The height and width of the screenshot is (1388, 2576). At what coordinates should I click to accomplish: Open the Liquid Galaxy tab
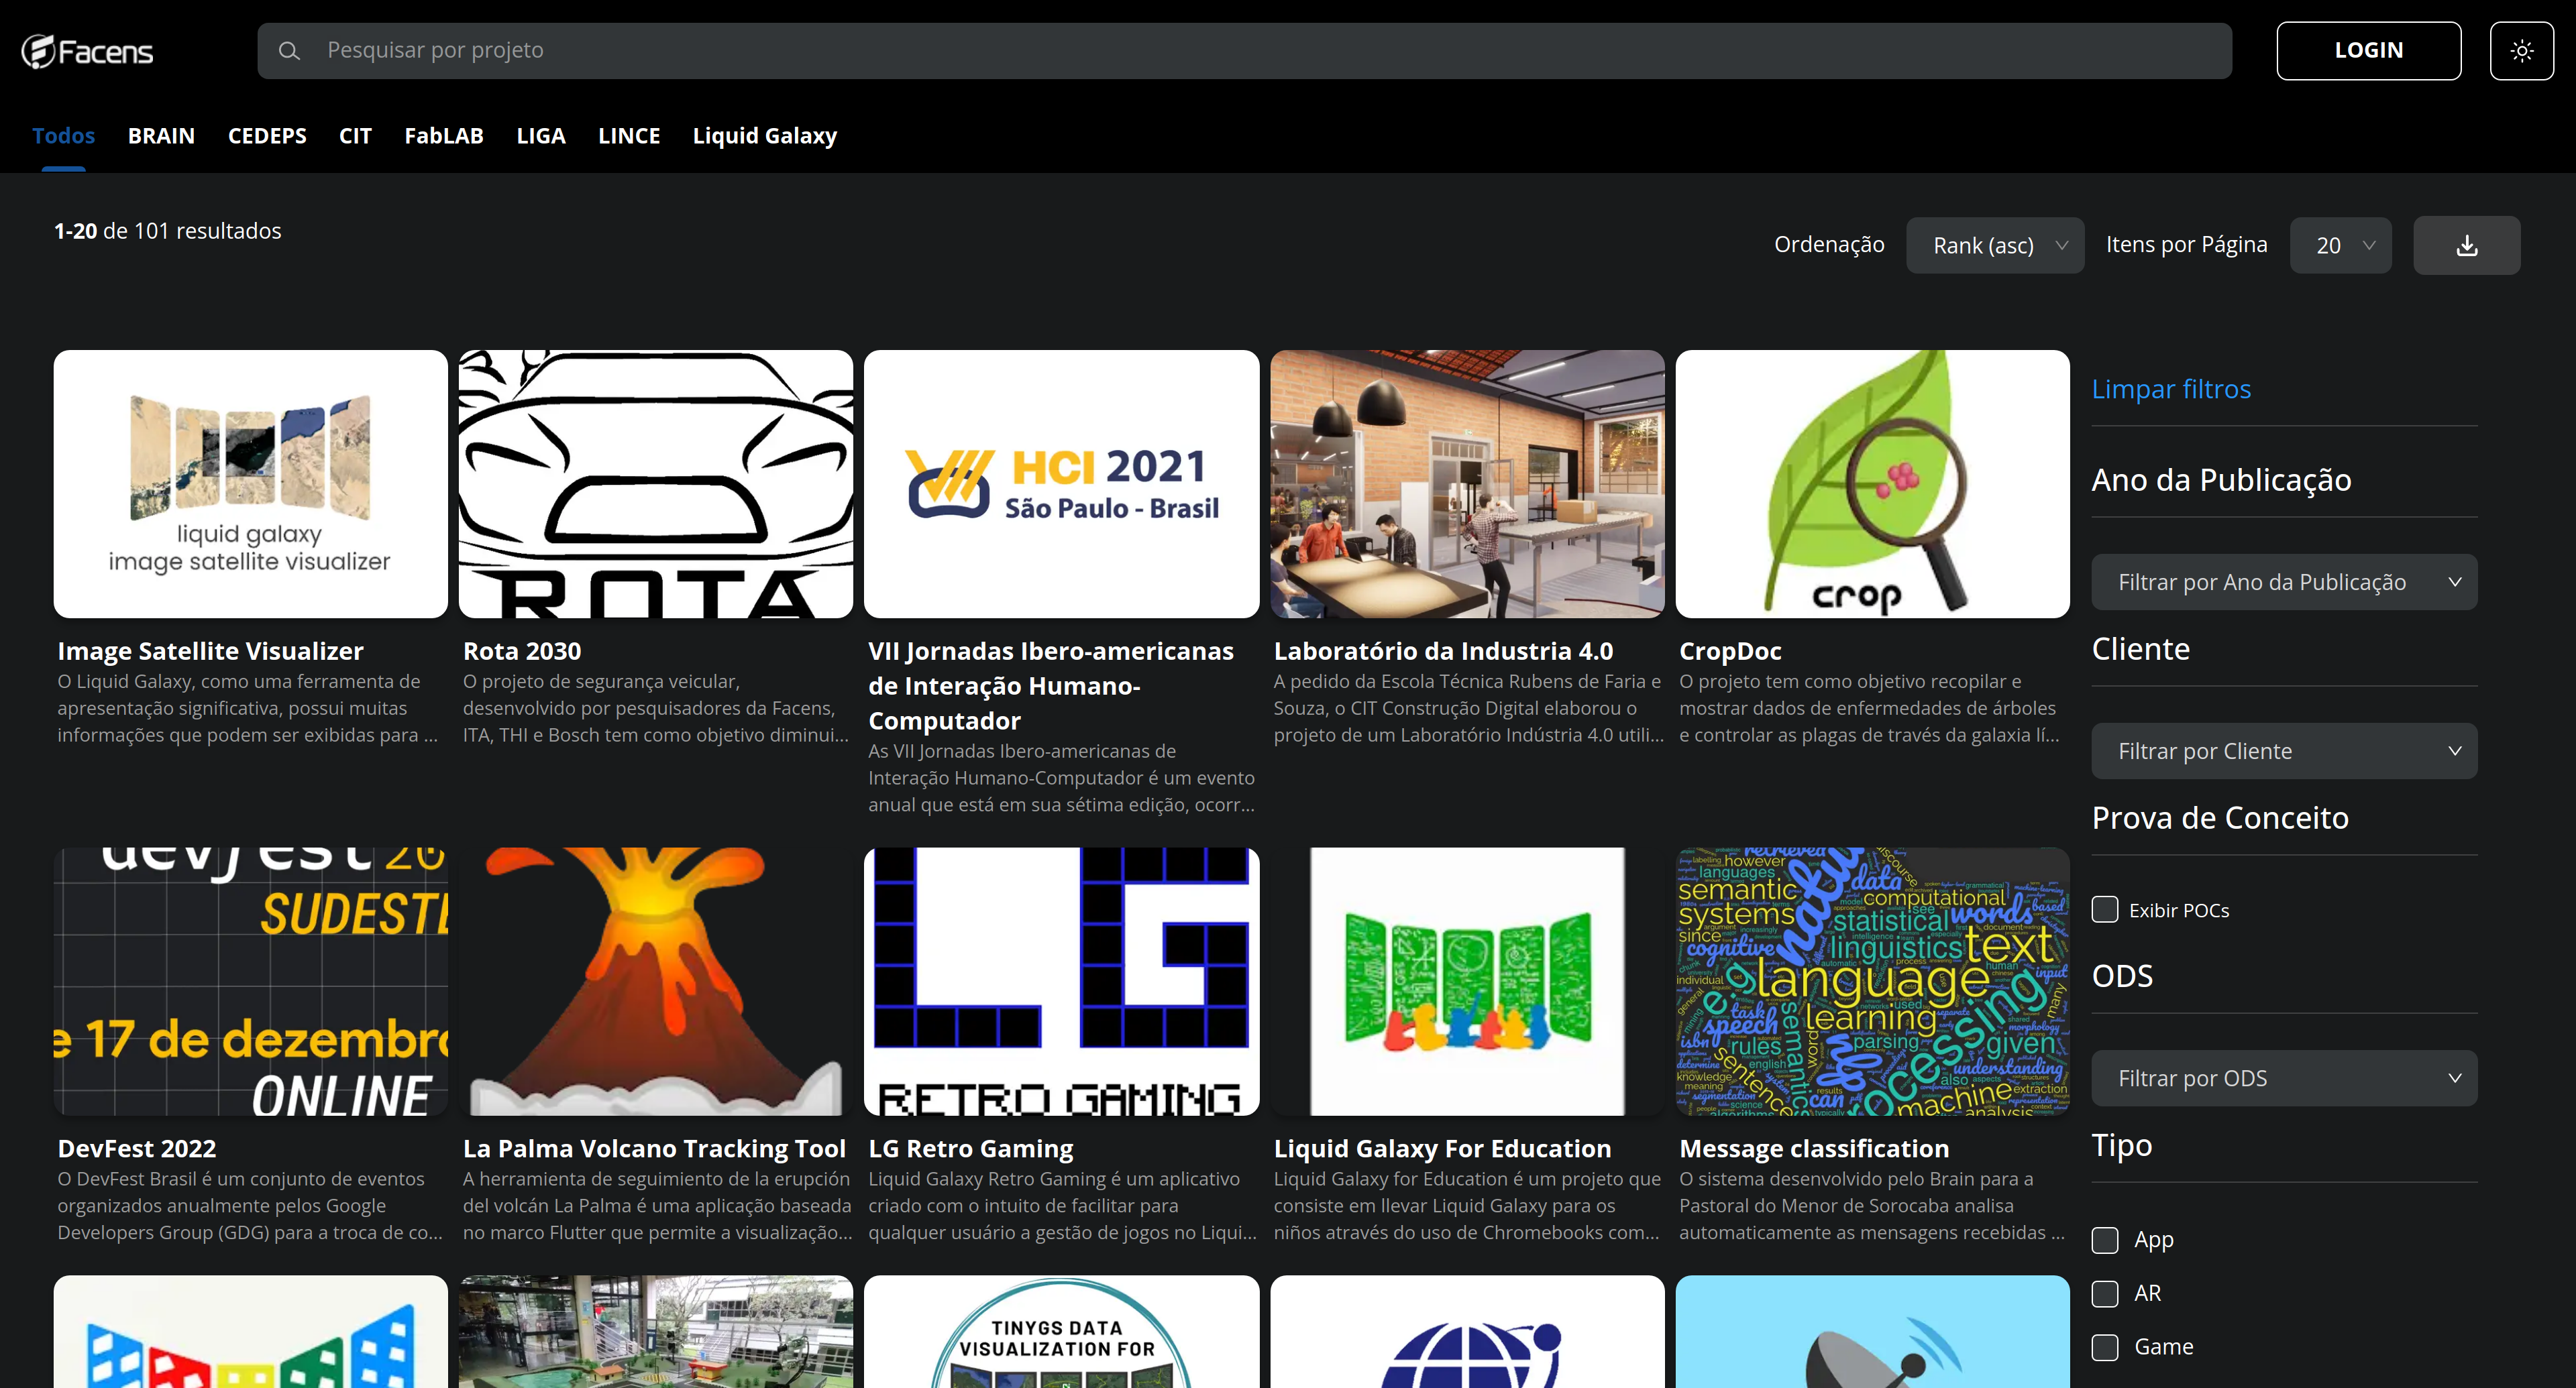(764, 136)
